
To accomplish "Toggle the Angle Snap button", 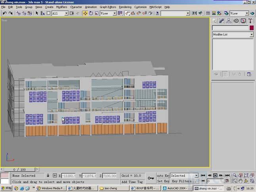I will [133, 13].
